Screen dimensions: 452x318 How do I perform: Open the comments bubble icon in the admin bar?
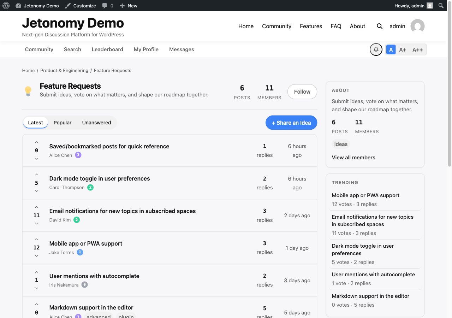[104, 5]
